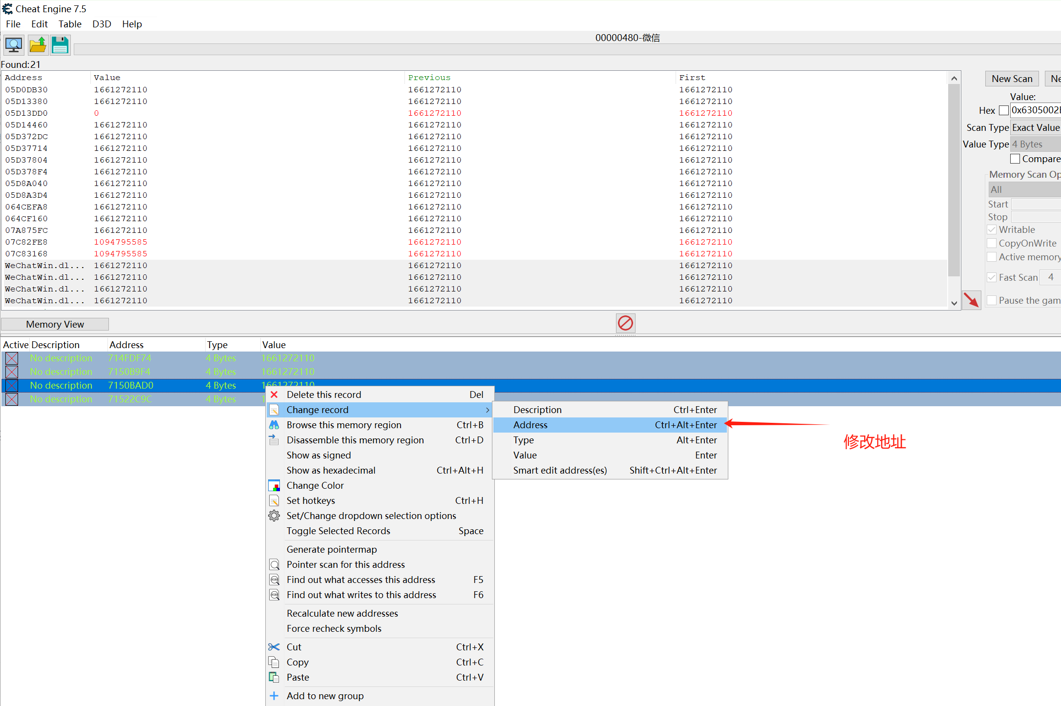Select Toggle Selected Records
Image resolution: width=1061 pixels, height=706 pixels.
[380, 531]
